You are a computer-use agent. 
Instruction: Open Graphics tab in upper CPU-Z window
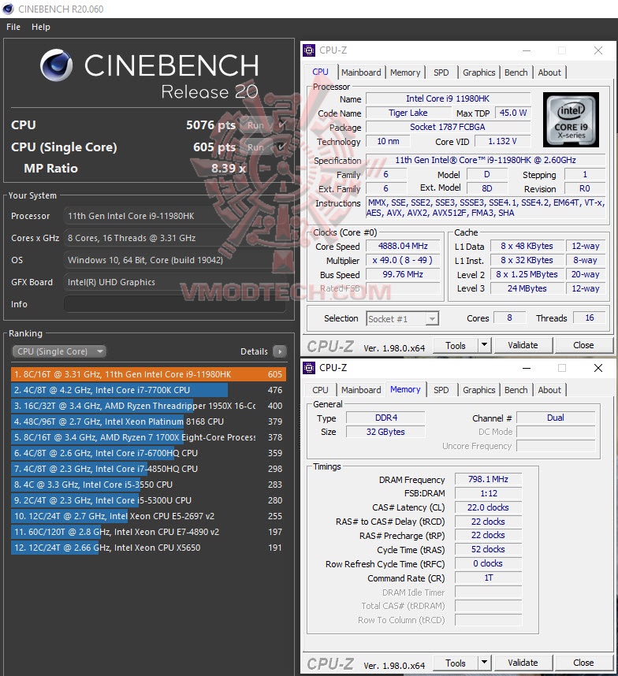tap(478, 72)
